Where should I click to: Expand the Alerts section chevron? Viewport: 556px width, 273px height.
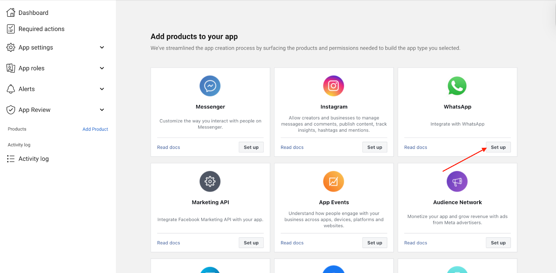coord(102,89)
